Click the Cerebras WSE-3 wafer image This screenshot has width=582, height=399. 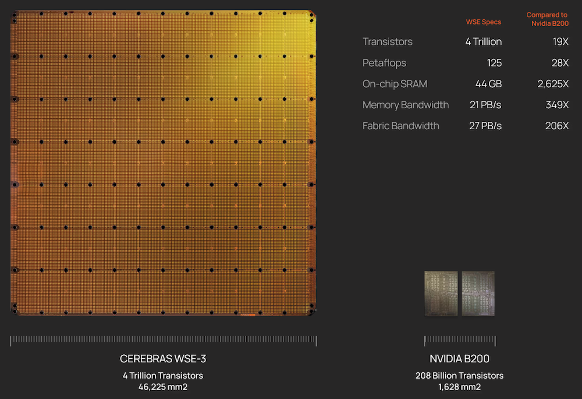[164, 163]
